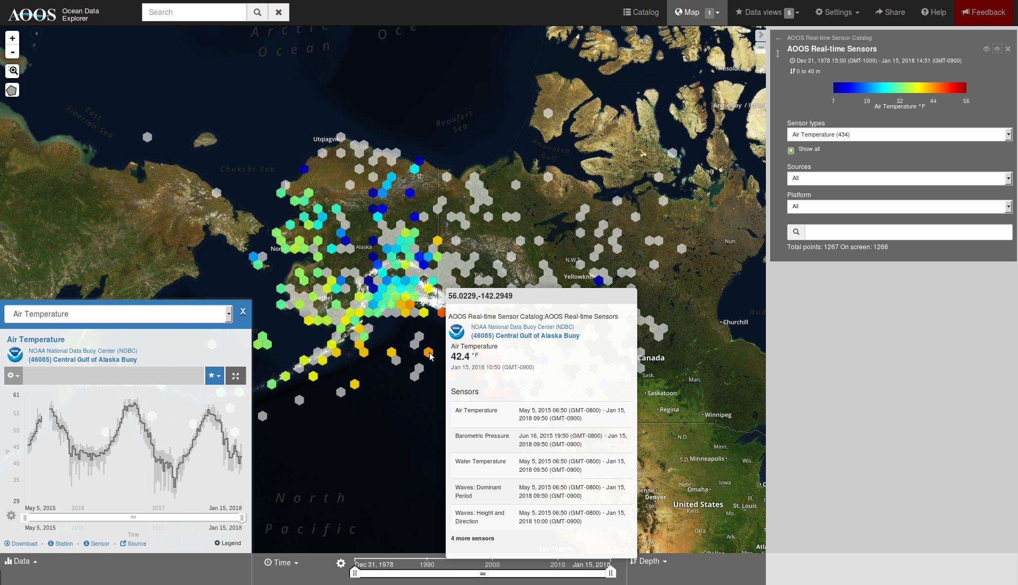Open the AOOS Ocean Data Explorer logo
The height and width of the screenshot is (585, 1018).
(x=54, y=14)
